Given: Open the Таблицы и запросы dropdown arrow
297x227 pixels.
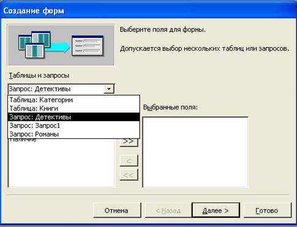Looking at the screenshot, I should (x=109, y=89).
